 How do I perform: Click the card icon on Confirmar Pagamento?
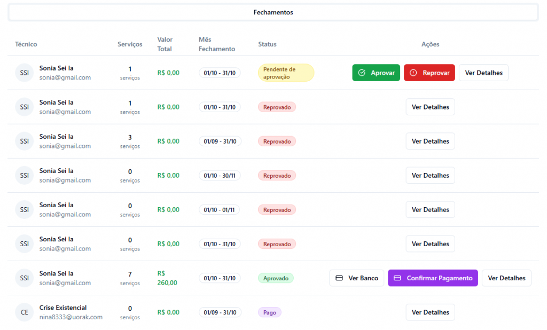(x=397, y=278)
